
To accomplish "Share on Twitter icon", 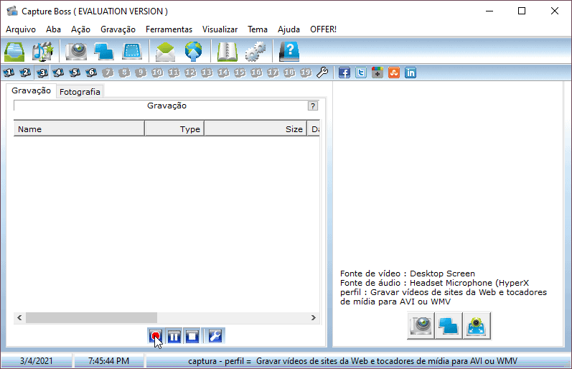I will click(361, 73).
